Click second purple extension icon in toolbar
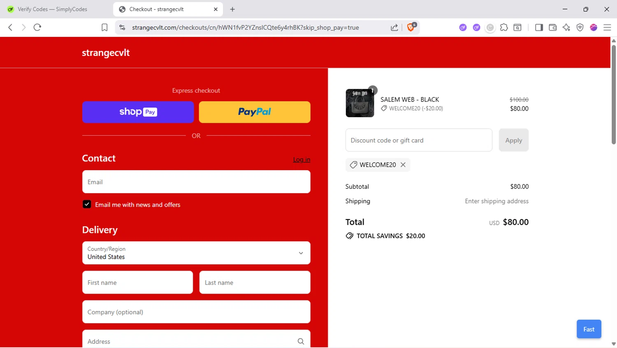This screenshot has width=617, height=348. click(476, 28)
